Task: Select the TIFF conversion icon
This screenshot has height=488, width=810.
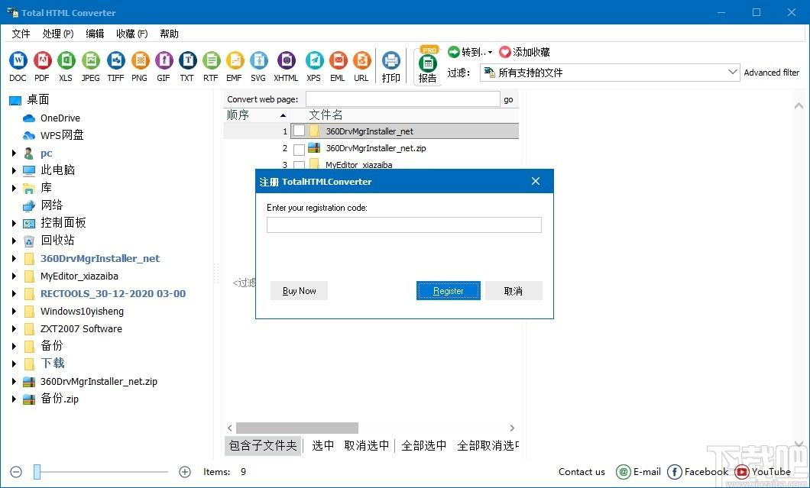Action: click(115, 60)
